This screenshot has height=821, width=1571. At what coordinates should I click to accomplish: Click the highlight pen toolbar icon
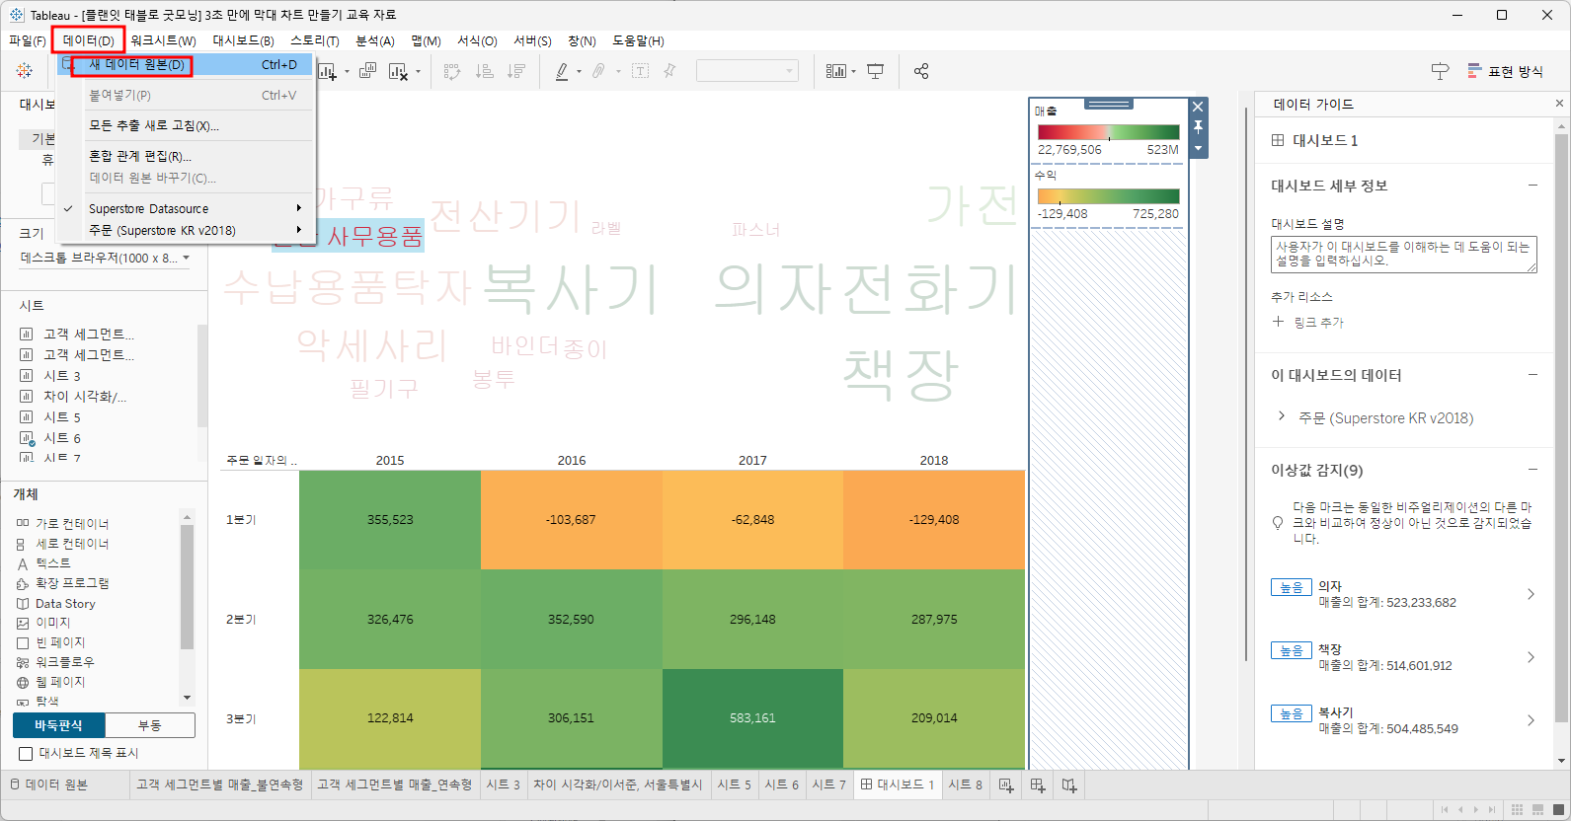562,71
